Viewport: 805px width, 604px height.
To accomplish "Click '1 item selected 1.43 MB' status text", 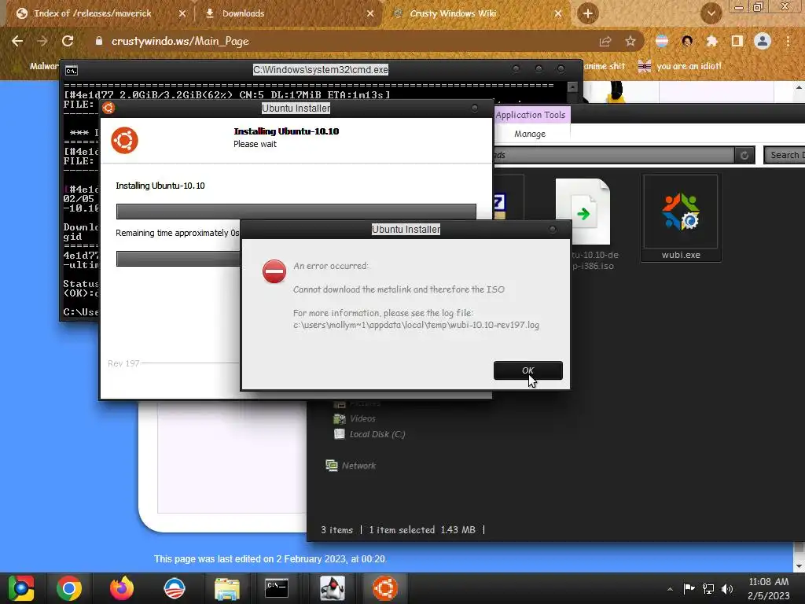I will click(x=422, y=529).
